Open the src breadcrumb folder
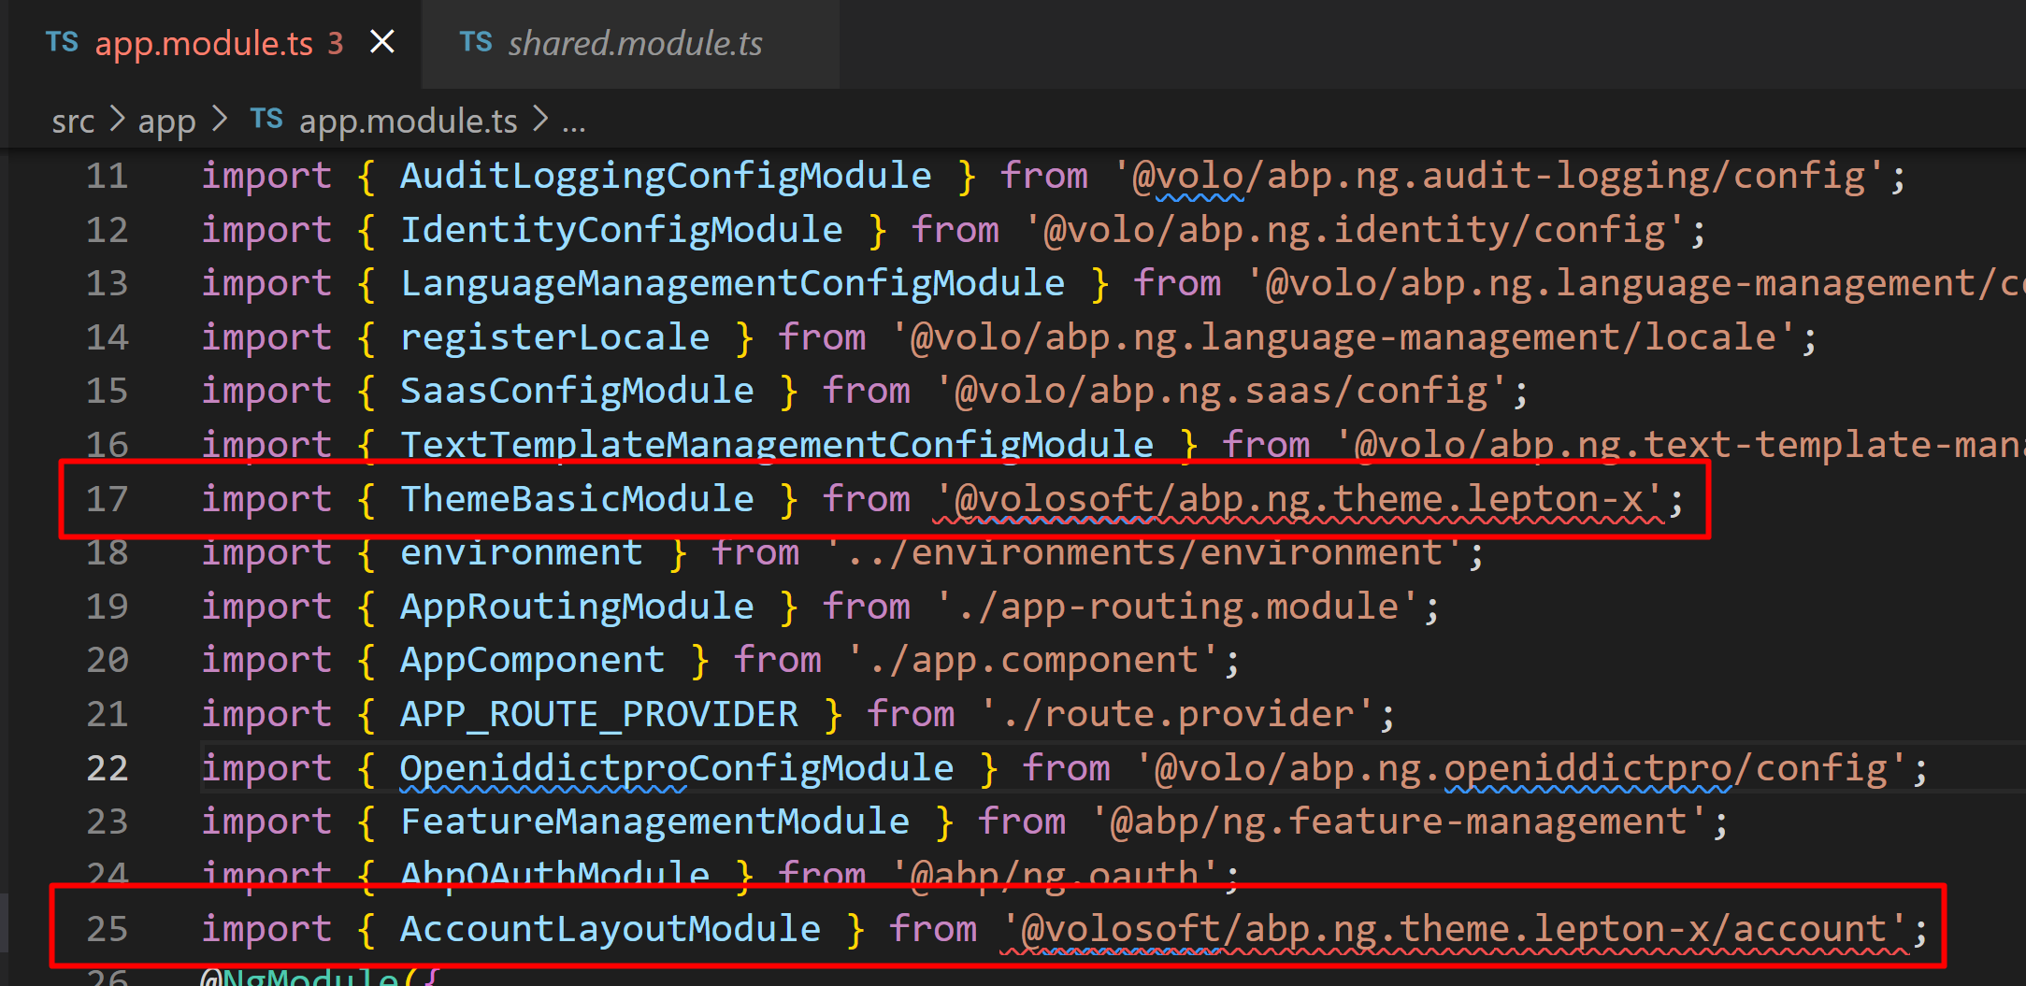 click(73, 121)
